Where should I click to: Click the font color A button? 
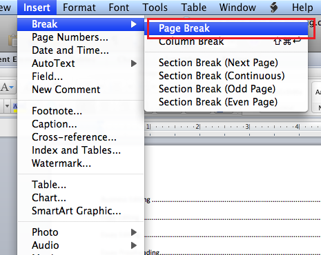coord(4,88)
